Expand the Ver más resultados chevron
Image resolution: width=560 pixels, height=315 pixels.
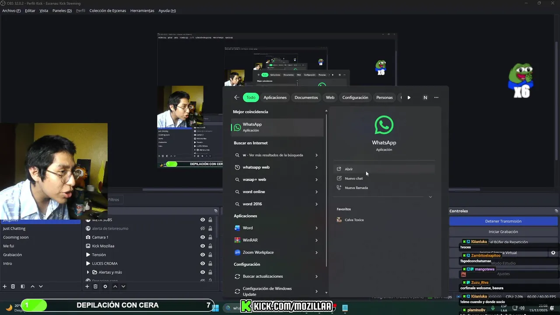(316, 155)
